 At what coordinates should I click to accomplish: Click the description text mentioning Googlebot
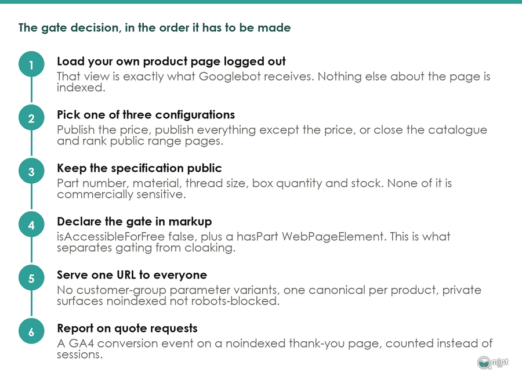tap(273, 82)
